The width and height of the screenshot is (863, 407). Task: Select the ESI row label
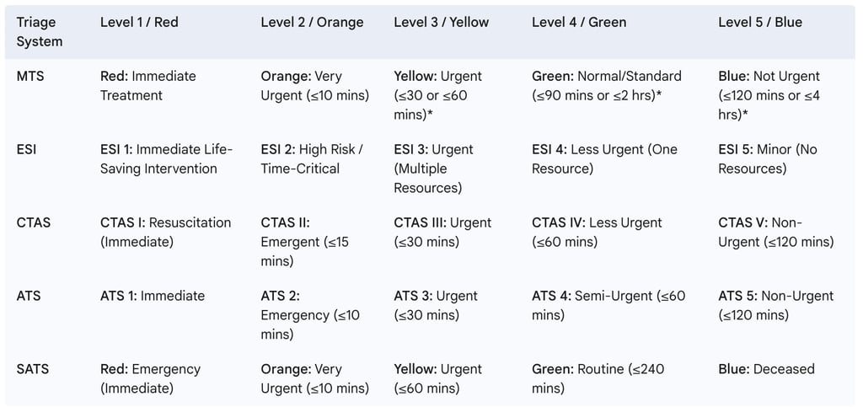coord(26,149)
